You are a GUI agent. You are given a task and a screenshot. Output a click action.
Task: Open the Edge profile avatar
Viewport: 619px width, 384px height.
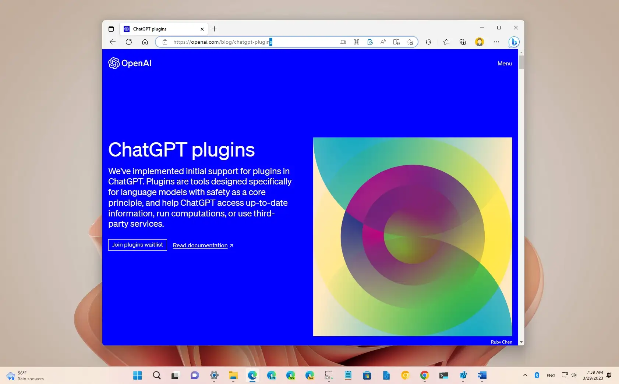[480, 42]
